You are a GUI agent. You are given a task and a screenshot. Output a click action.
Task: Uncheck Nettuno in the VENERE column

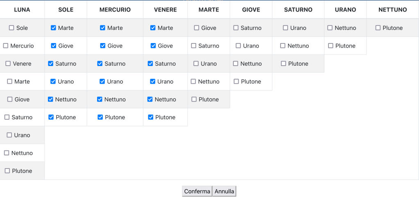150,99
